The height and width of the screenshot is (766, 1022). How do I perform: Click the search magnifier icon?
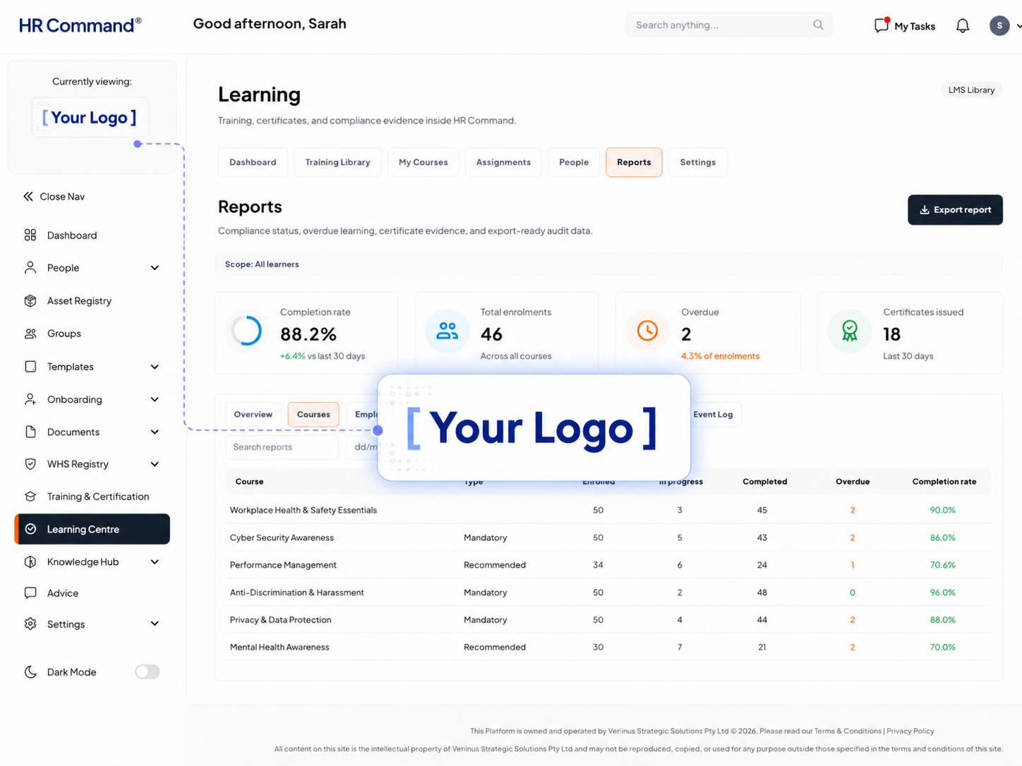(x=818, y=25)
